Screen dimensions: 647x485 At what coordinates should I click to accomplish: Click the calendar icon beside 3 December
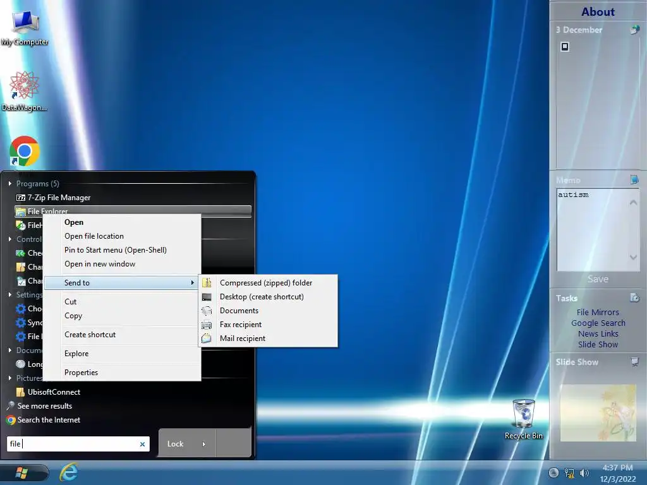click(634, 30)
